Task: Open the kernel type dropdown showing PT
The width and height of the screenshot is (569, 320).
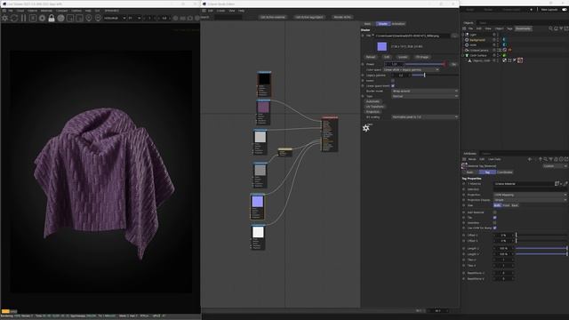Action: coord(134,18)
